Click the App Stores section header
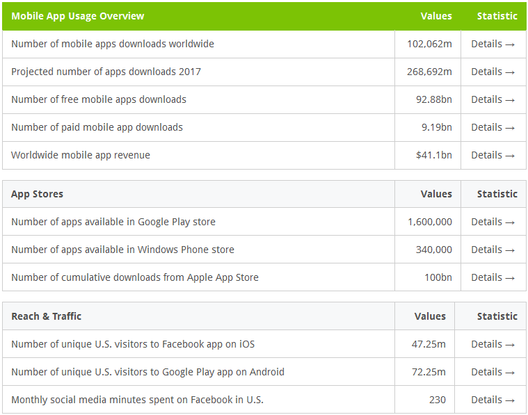The image size is (528, 415). (x=37, y=194)
